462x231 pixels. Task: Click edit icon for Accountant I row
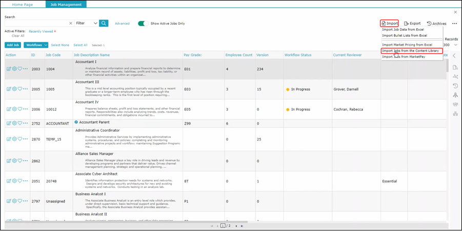pos(9,69)
